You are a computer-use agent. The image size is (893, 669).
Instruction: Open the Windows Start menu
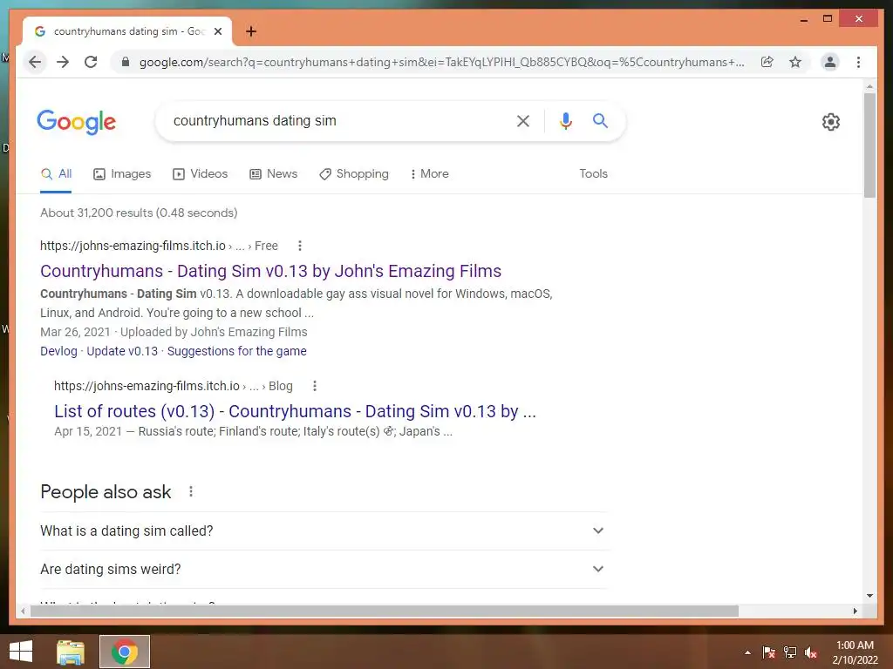21,652
